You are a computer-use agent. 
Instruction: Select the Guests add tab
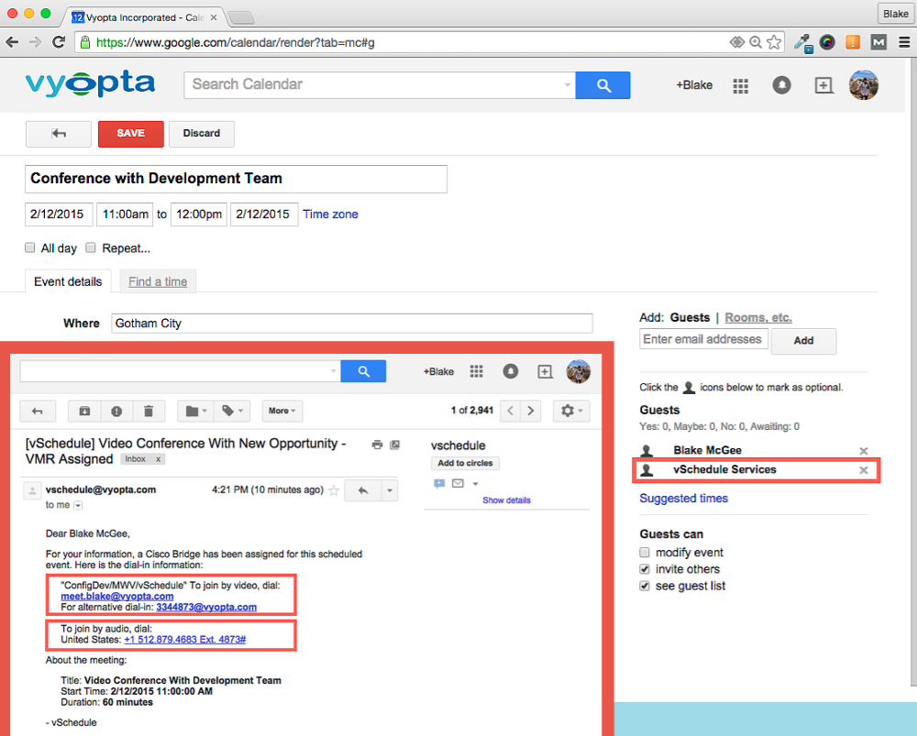pyautogui.click(x=690, y=317)
